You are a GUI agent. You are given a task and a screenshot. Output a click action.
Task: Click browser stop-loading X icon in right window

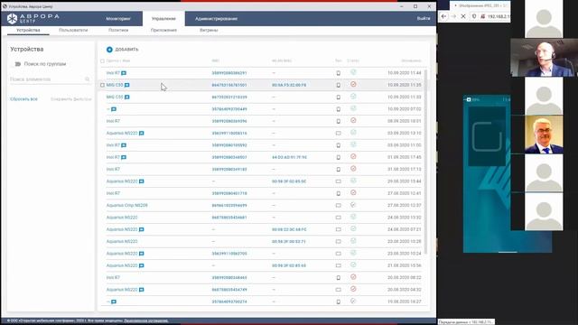463,16
